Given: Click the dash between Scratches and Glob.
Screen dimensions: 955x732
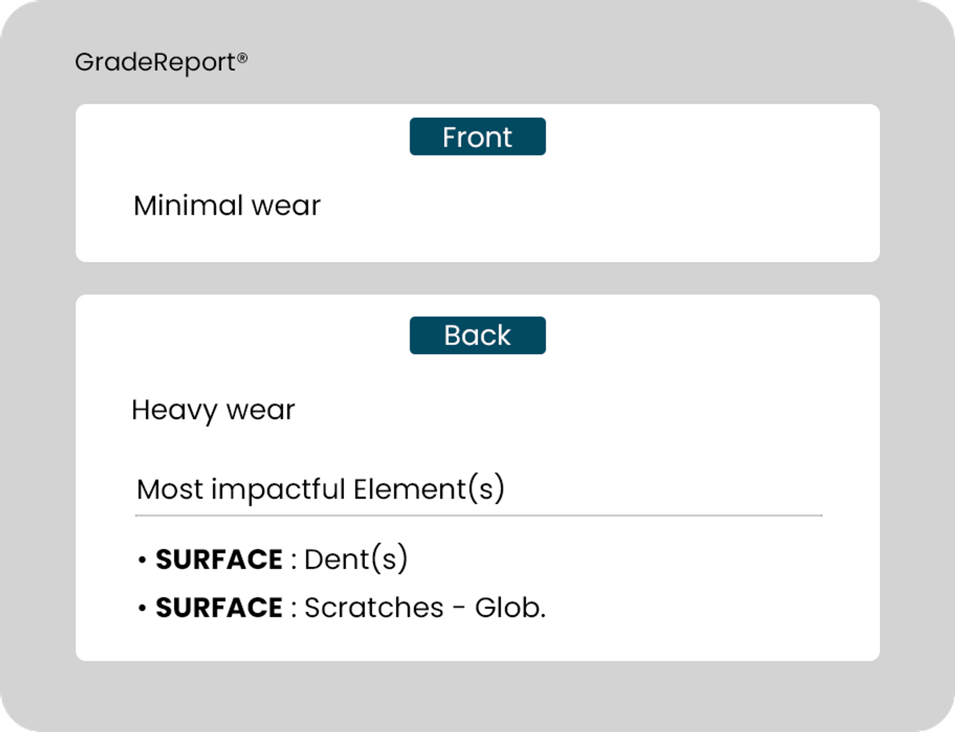Looking at the screenshot, I should coord(459,608).
